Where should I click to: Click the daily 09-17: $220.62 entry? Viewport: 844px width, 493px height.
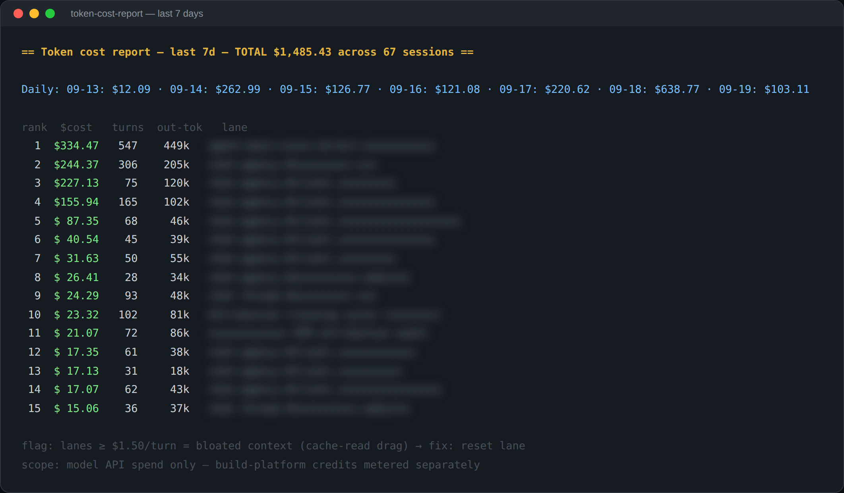click(x=544, y=89)
